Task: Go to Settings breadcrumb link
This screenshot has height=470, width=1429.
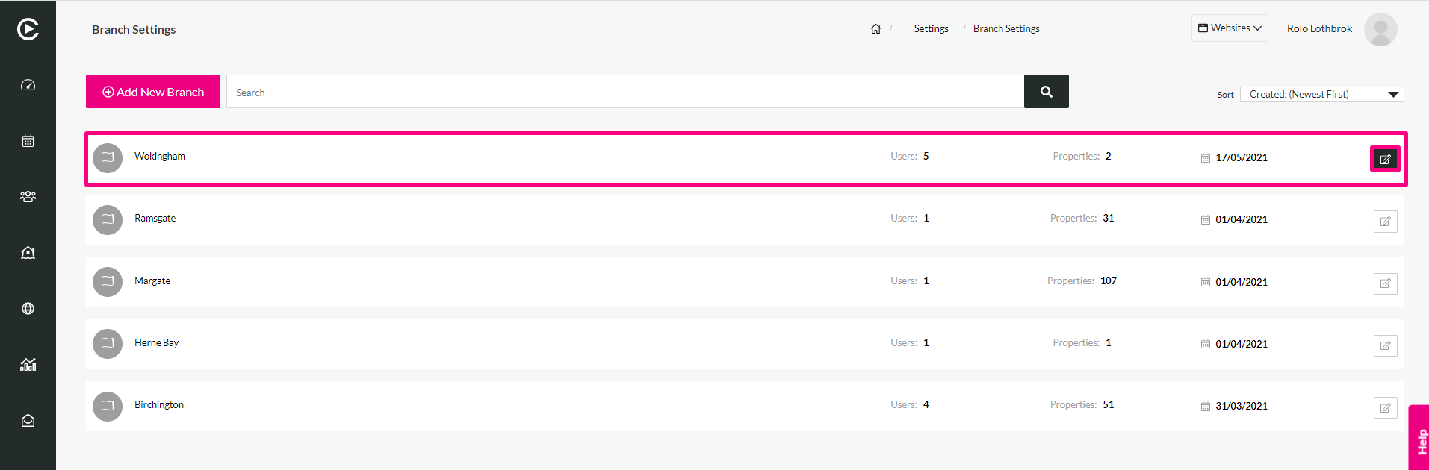Action: click(931, 29)
